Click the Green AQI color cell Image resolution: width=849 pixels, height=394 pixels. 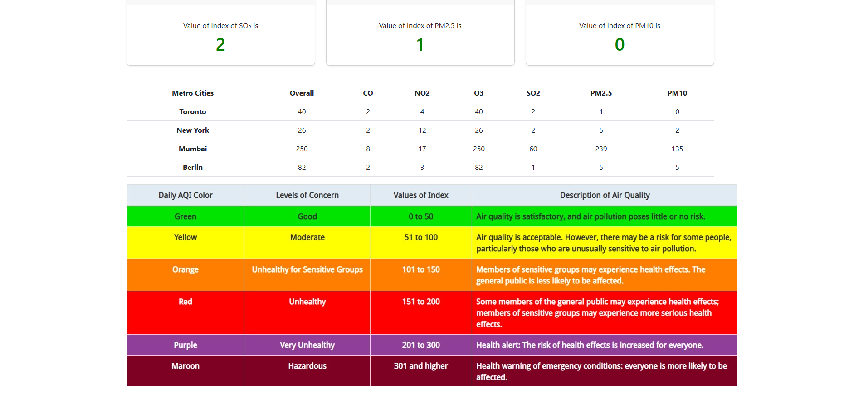[185, 216]
